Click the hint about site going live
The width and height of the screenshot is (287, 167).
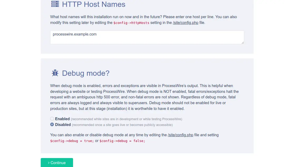[x=122, y=125]
